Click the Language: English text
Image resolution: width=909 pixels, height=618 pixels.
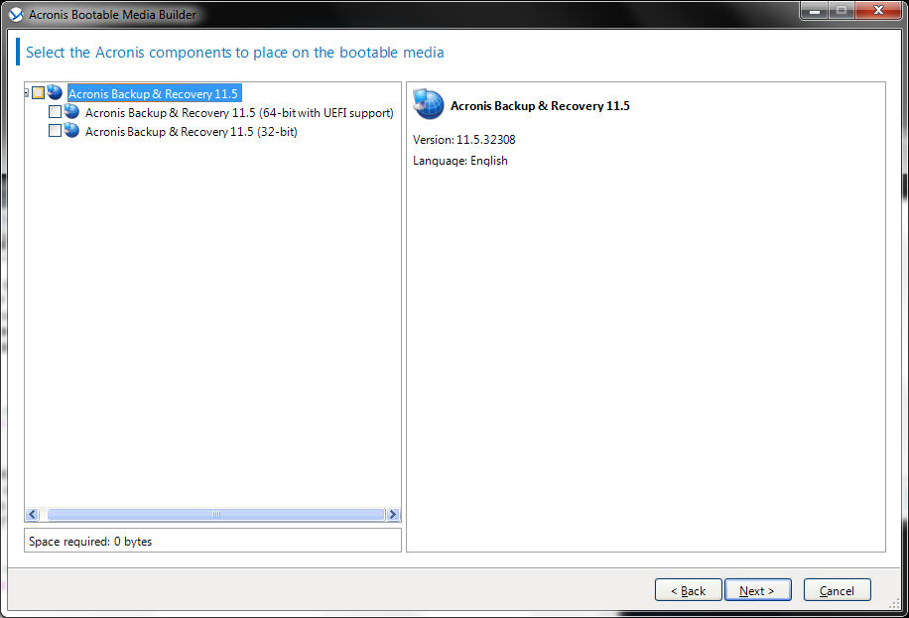pyautogui.click(x=460, y=161)
